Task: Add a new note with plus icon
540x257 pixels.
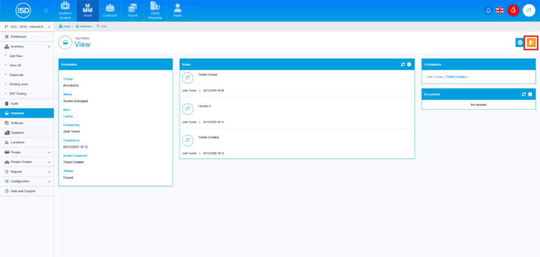Action: [x=409, y=64]
